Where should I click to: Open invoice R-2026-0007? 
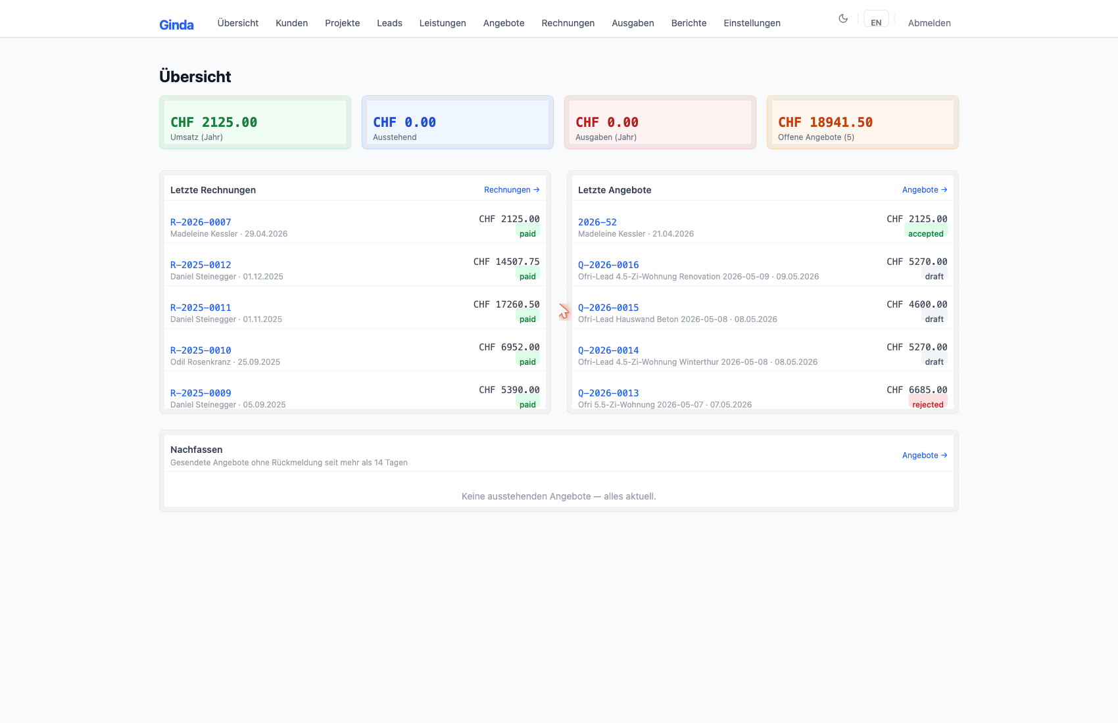(x=201, y=222)
